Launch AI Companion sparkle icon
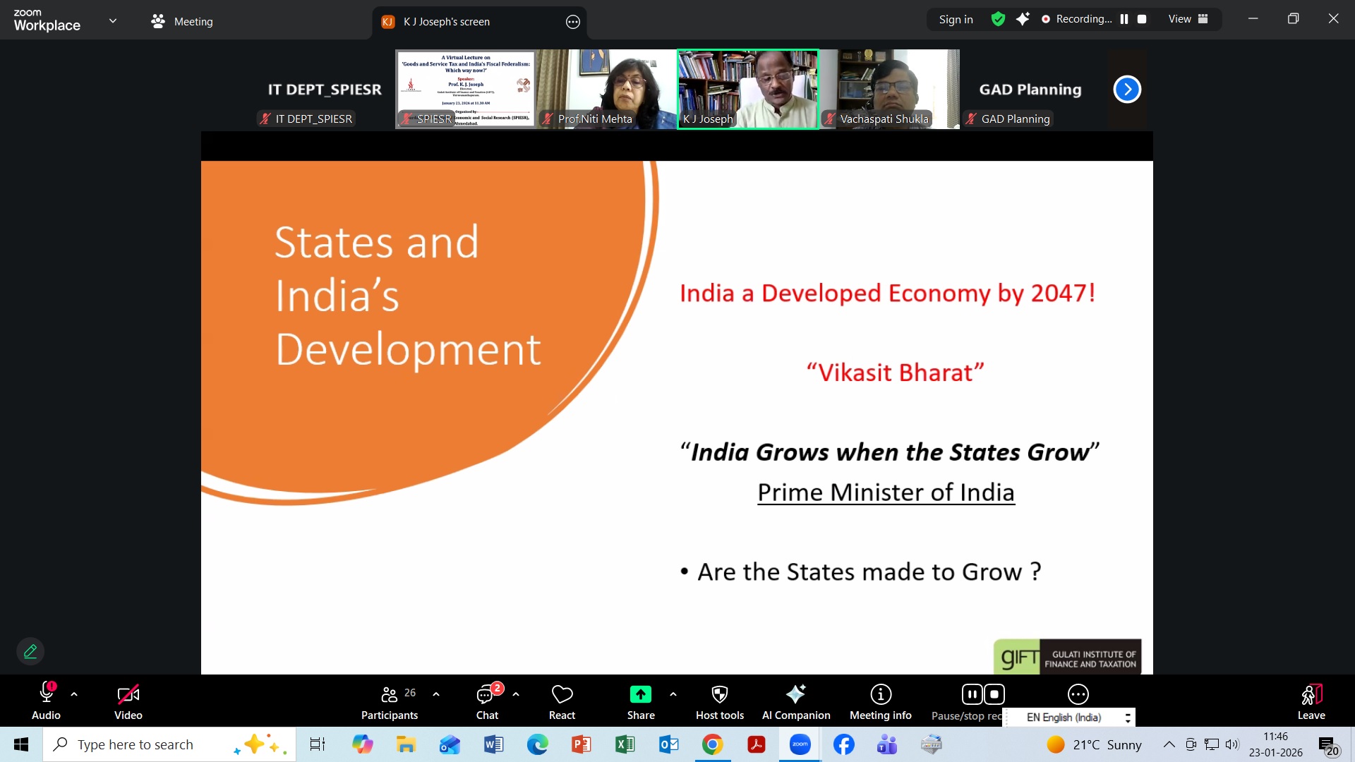 point(795,695)
